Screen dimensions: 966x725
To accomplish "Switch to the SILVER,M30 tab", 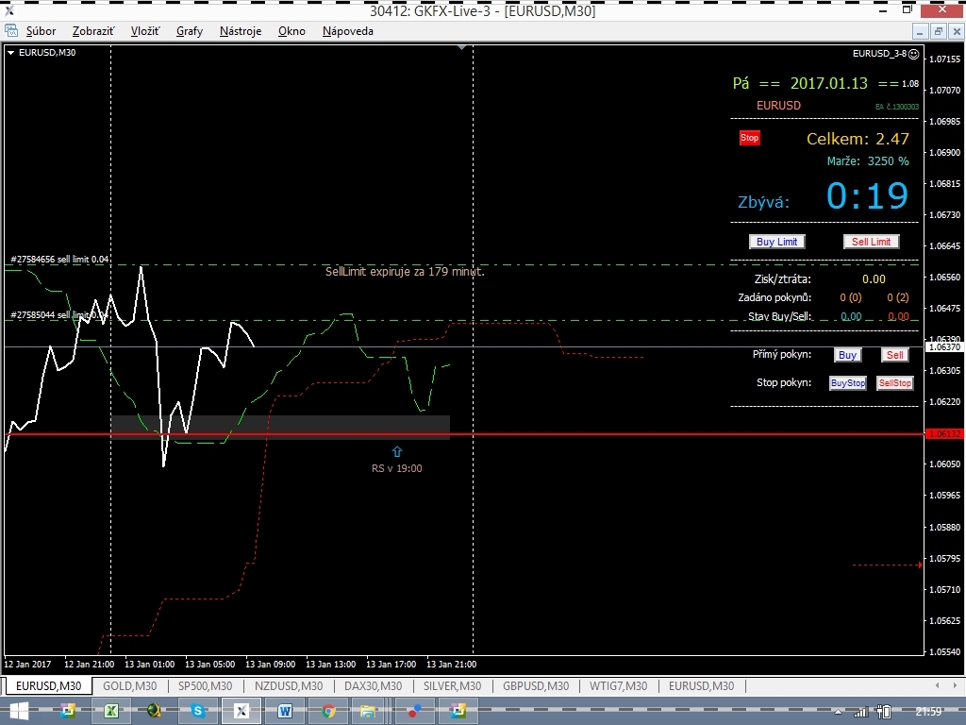I will pyautogui.click(x=452, y=685).
